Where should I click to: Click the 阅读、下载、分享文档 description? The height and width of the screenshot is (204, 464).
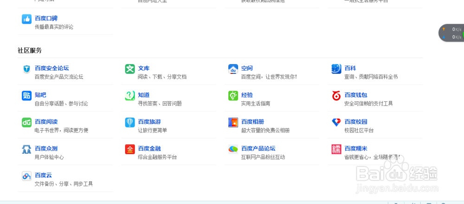162,77
